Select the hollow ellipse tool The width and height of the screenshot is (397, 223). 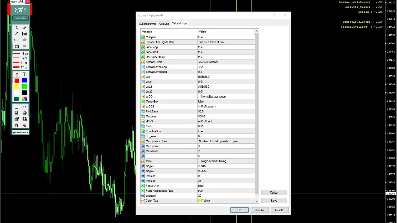tap(16, 40)
